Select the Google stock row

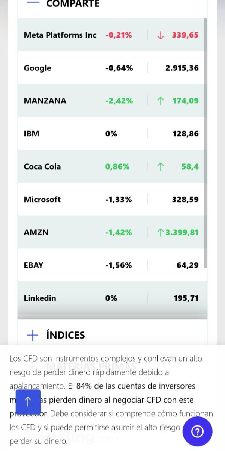point(111,68)
